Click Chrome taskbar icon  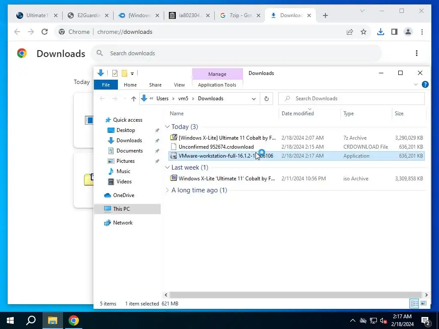point(74,320)
